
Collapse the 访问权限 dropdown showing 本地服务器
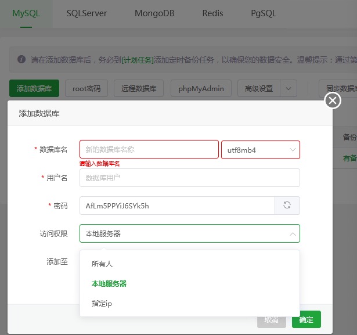(190, 233)
